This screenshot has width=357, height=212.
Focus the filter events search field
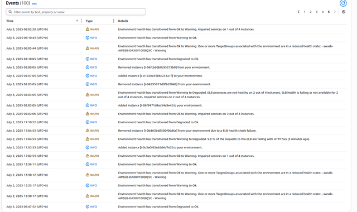pyautogui.click(x=76, y=12)
